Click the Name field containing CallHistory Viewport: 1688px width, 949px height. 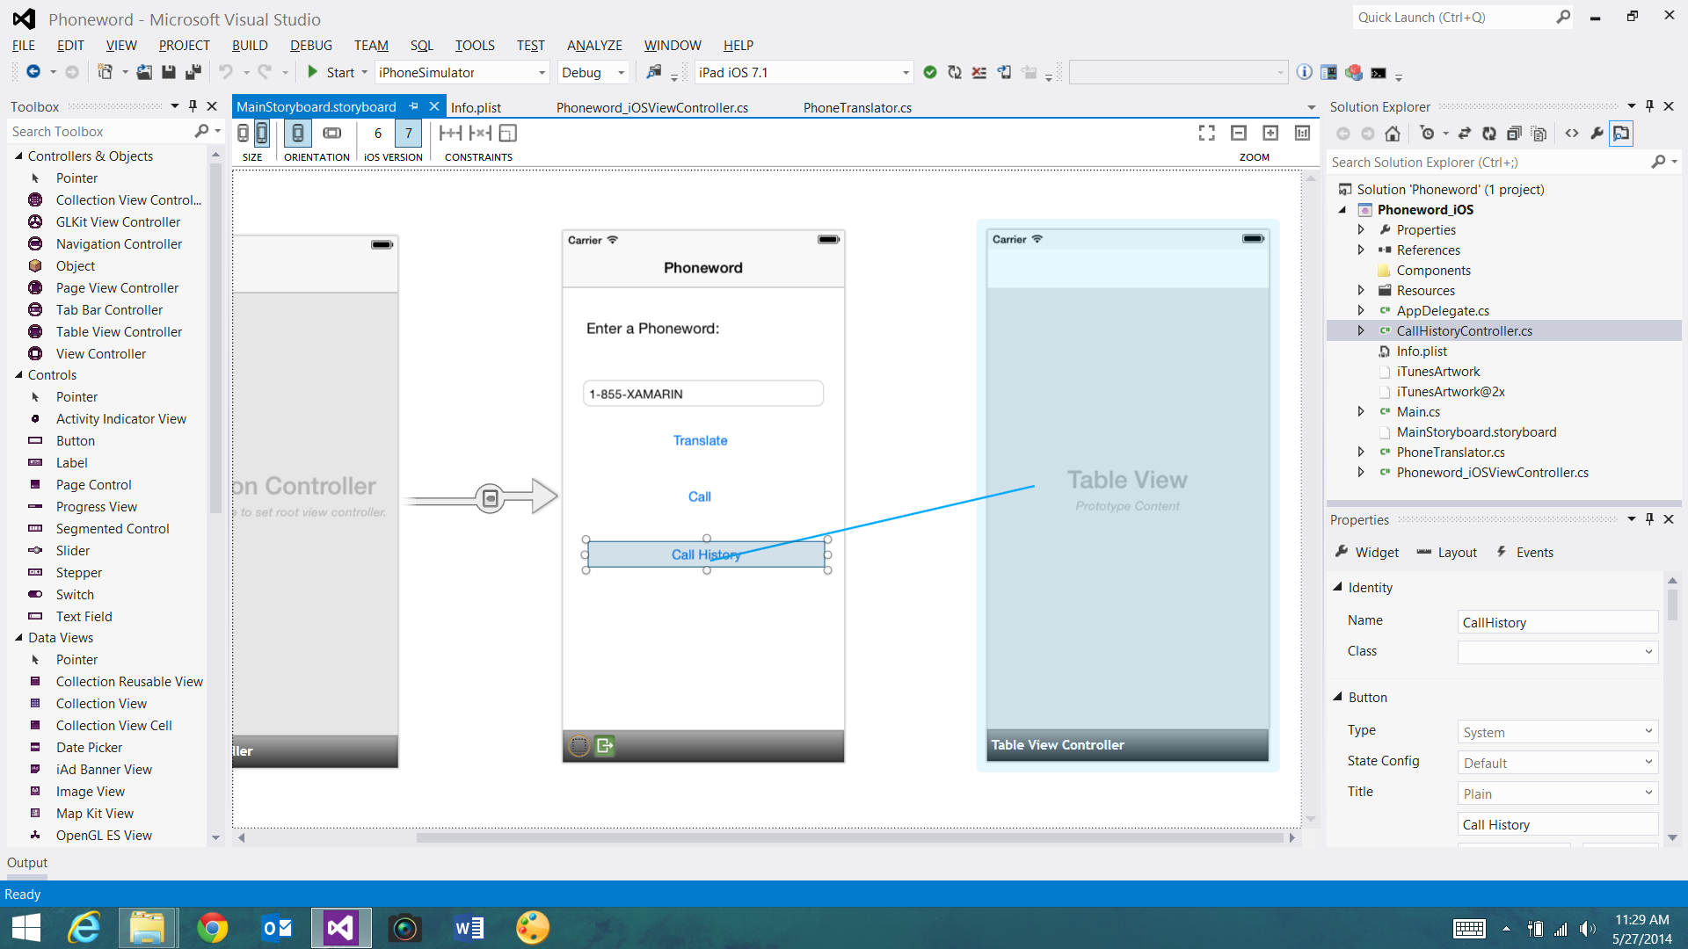point(1556,622)
